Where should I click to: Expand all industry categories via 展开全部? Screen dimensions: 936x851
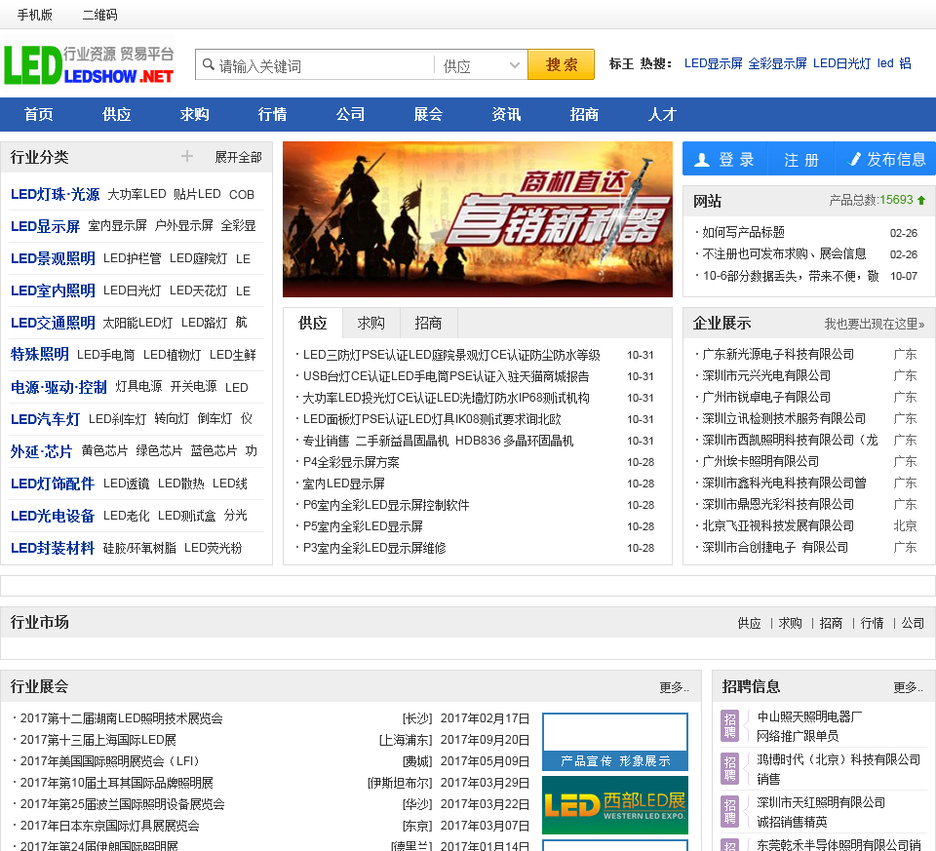pyautogui.click(x=238, y=157)
